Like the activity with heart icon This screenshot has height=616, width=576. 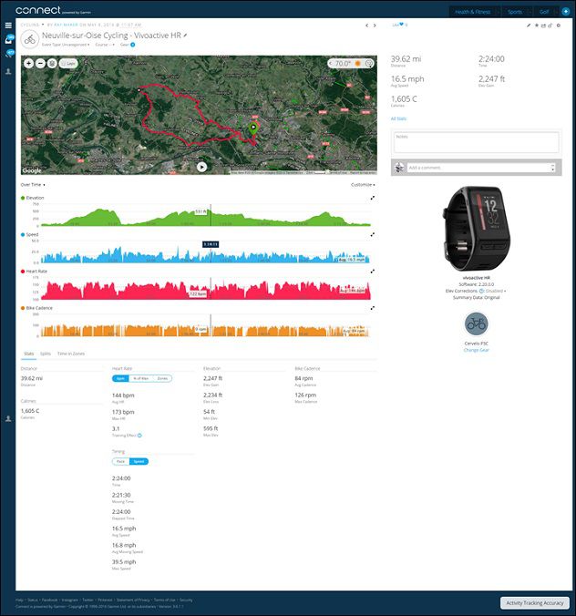click(x=402, y=25)
